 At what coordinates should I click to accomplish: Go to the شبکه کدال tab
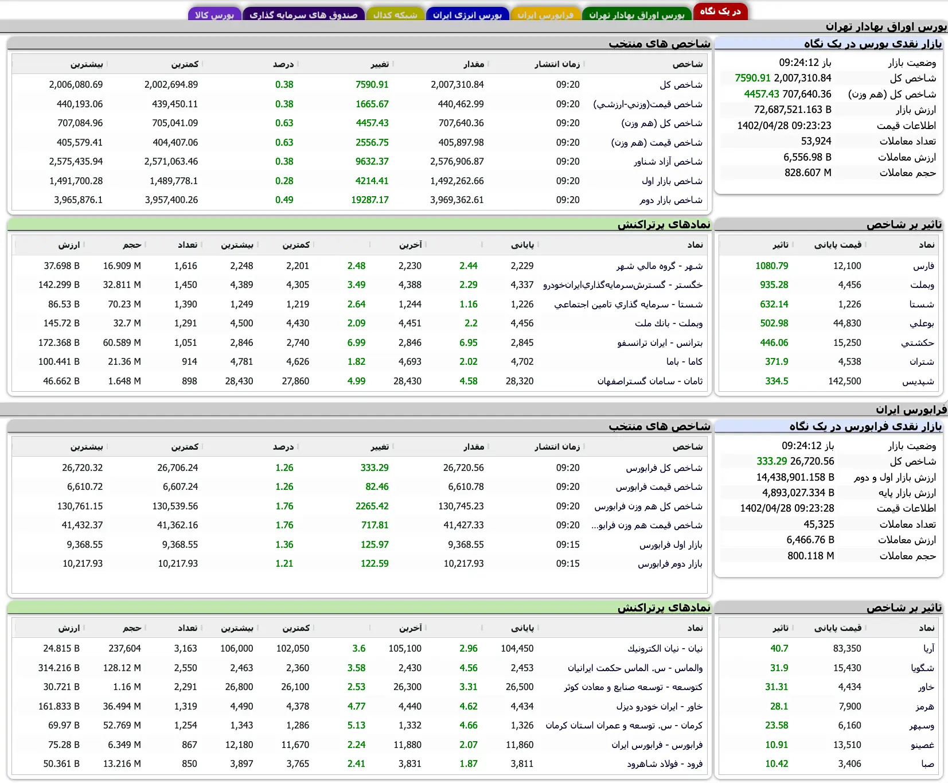tap(395, 14)
